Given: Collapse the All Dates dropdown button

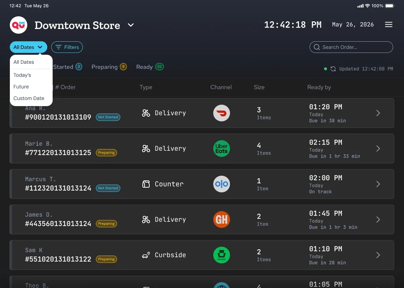Looking at the screenshot, I should 28,47.
